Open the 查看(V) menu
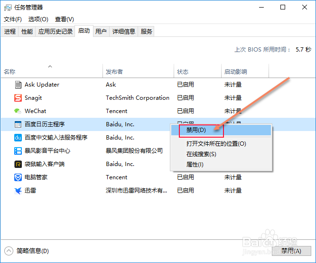316x263 pixels. [x=65, y=19]
